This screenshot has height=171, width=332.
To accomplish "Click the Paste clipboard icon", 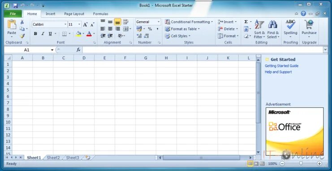I will (12, 24).
